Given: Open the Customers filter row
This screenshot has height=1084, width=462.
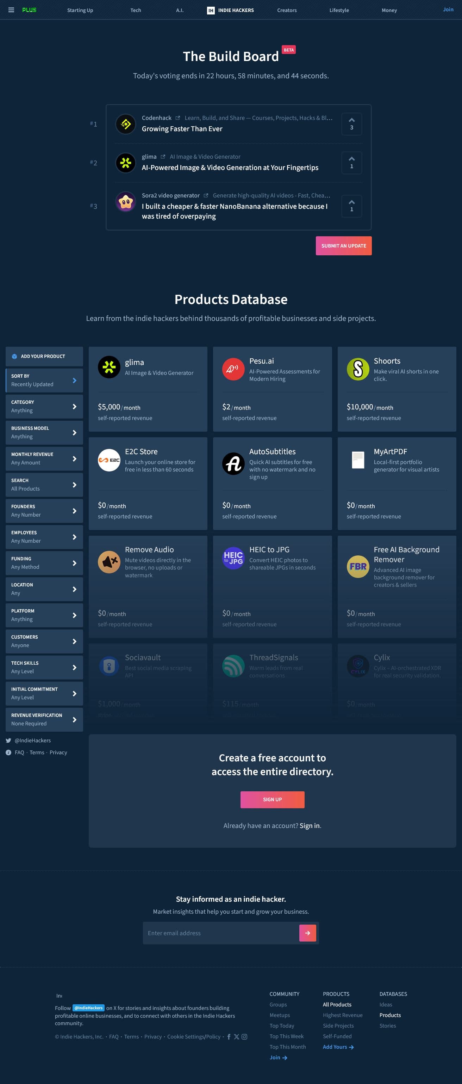Looking at the screenshot, I should (x=44, y=641).
